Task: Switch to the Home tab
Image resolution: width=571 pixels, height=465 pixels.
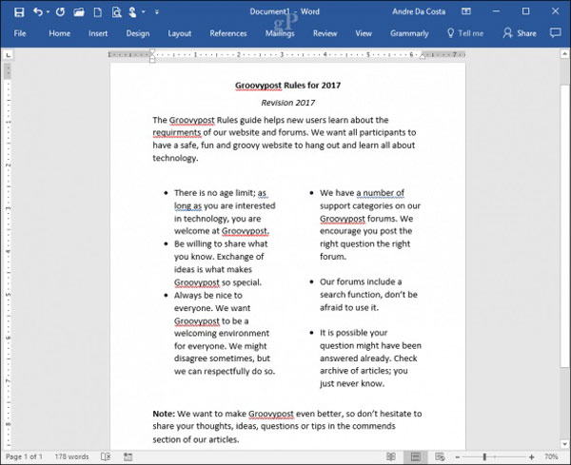Action: pos(59,33)
